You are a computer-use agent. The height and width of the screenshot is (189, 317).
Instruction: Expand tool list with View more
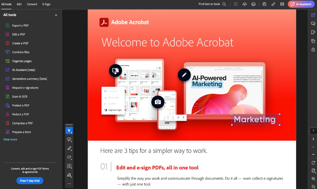[10, 139]
